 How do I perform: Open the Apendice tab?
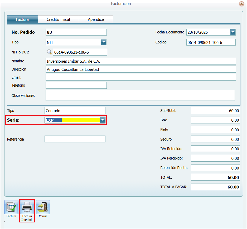pyautogui.click(x=96, y=19)
